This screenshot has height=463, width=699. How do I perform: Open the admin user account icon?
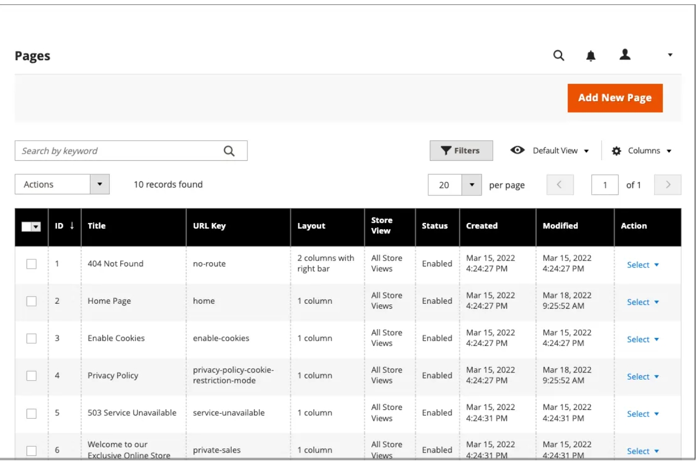point(625,54)
